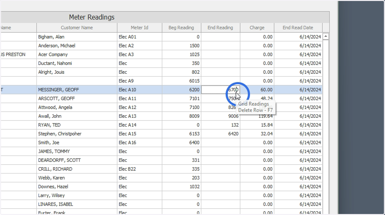Click meter id Elec A13

coord(127,116)
